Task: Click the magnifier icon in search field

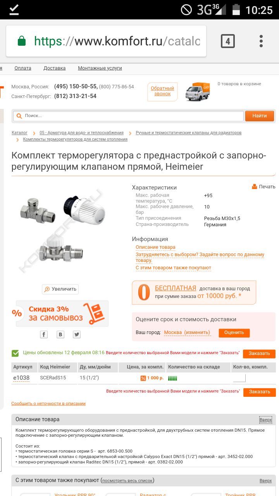Action: pyautogui.click(x=19, y=115)
